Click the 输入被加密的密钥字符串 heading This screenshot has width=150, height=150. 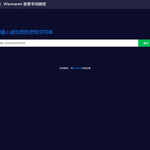pyautogui.click(x=26, y=32)
